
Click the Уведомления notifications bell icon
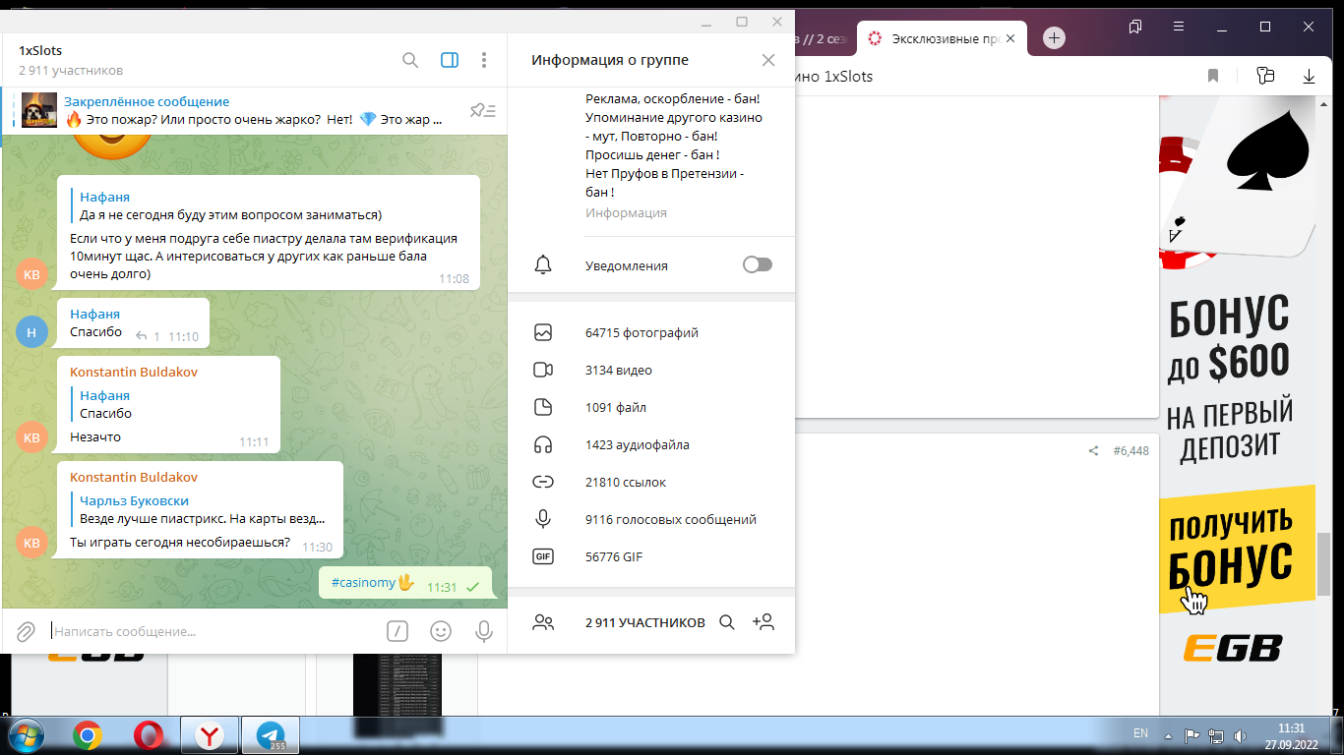pos(543,264)
